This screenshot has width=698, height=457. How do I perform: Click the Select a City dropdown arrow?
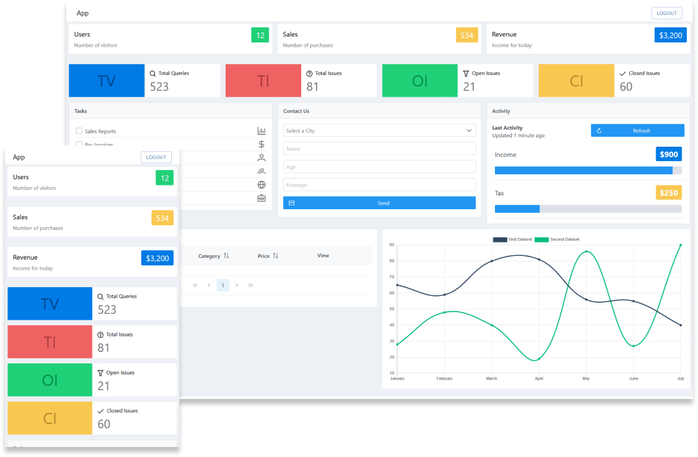[469, 130]
